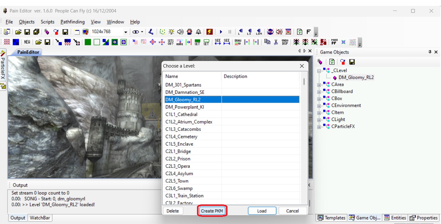Click the Delete button in level dialog
441x224 pixels.
[x=173, y=211]
